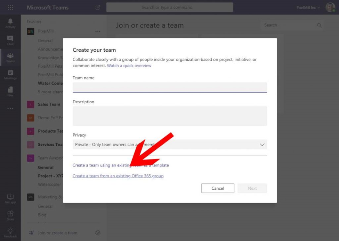This screenshot has width=339, height=241.
Task: Open the Project - XYZ channel
Action: pyautogui.click(x=50, y=176)
